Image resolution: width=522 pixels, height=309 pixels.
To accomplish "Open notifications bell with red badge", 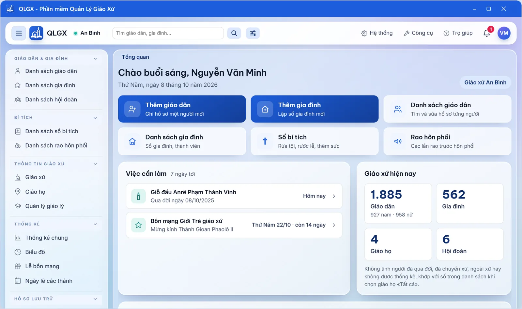I will pos(487,33).
